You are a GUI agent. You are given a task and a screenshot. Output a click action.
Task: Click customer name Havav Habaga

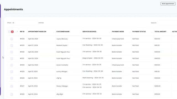[x=62, y=86]
